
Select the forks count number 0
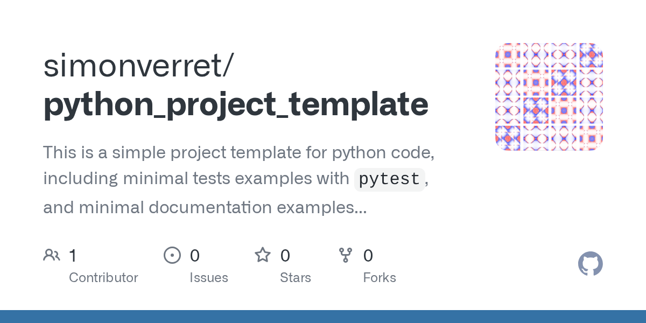368,256
